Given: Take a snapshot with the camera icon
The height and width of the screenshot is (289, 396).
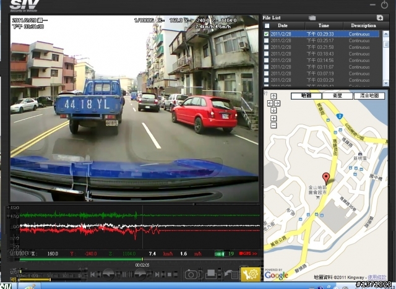Looking at the screenshot, I should click(192, 274).
